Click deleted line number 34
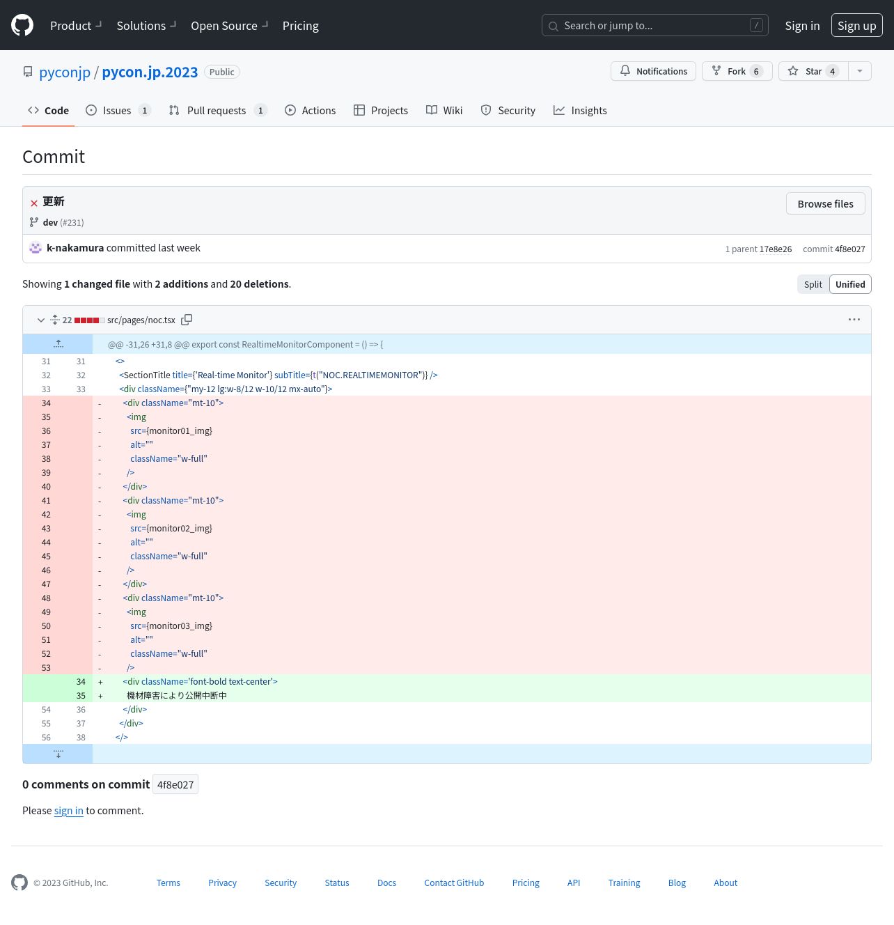 tap(40, 403)
